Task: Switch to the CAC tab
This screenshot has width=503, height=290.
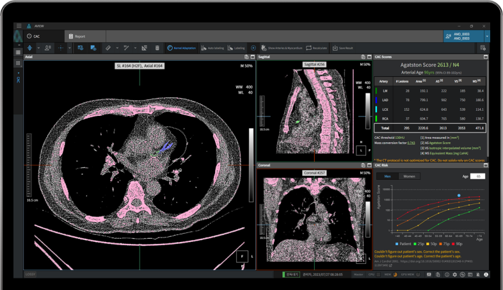Action: pos(36,36)
